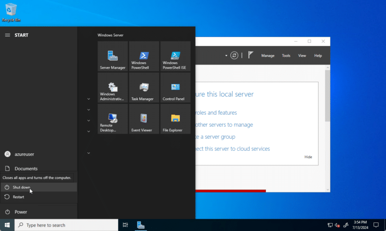The height and width of the screenshot is (231, 386).
Task: Click the taskbar search box
Action: click(x=66, y=225)
